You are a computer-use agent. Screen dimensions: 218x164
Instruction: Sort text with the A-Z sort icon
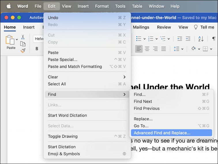(x=201, y=39)
